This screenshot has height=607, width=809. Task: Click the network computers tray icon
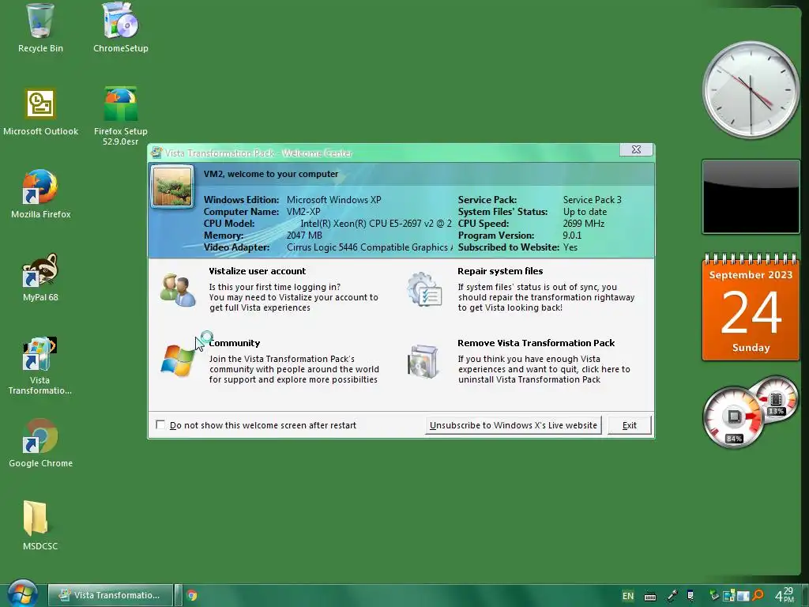coord(728,596)
